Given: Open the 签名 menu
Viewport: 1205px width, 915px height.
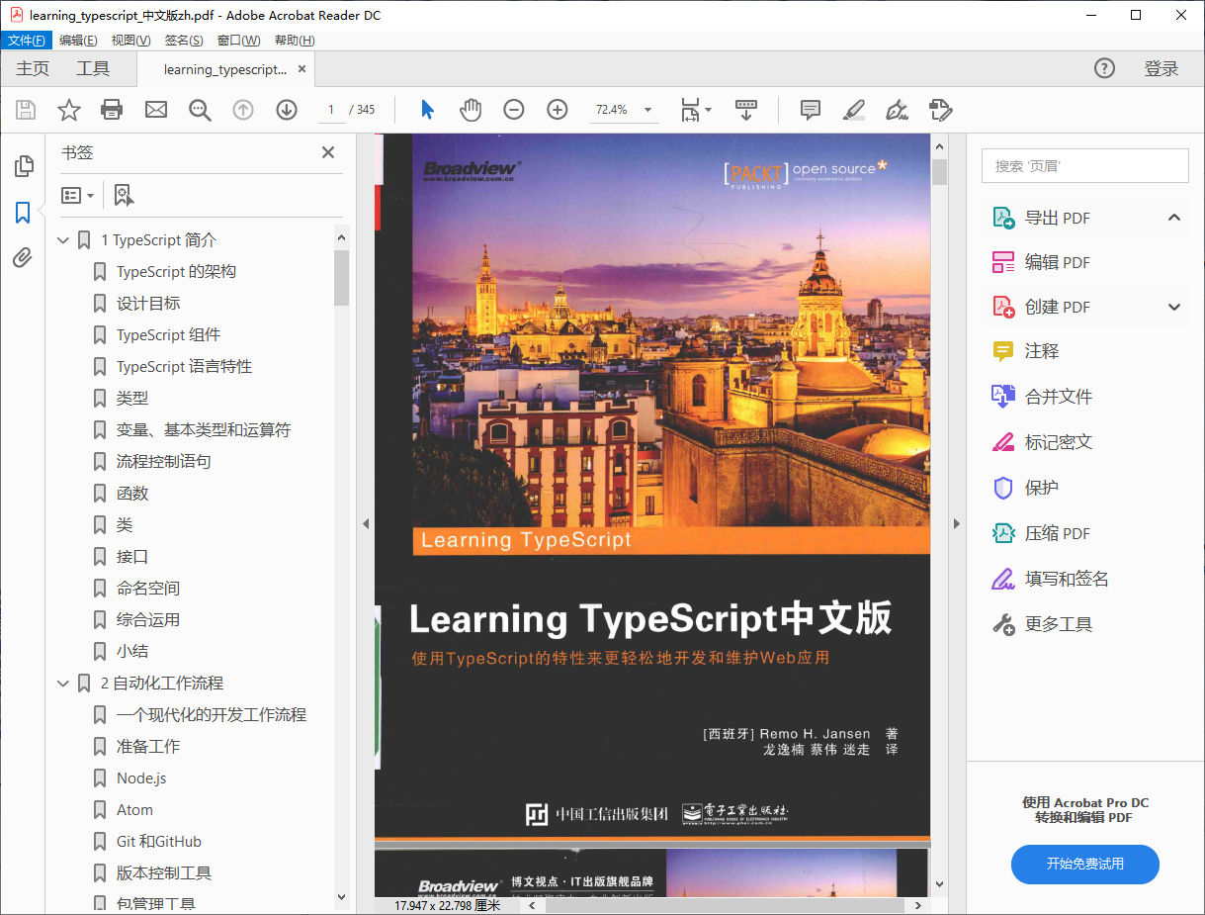Looking at the screenshot, I should pyautogui.click(x=184, y=40).
